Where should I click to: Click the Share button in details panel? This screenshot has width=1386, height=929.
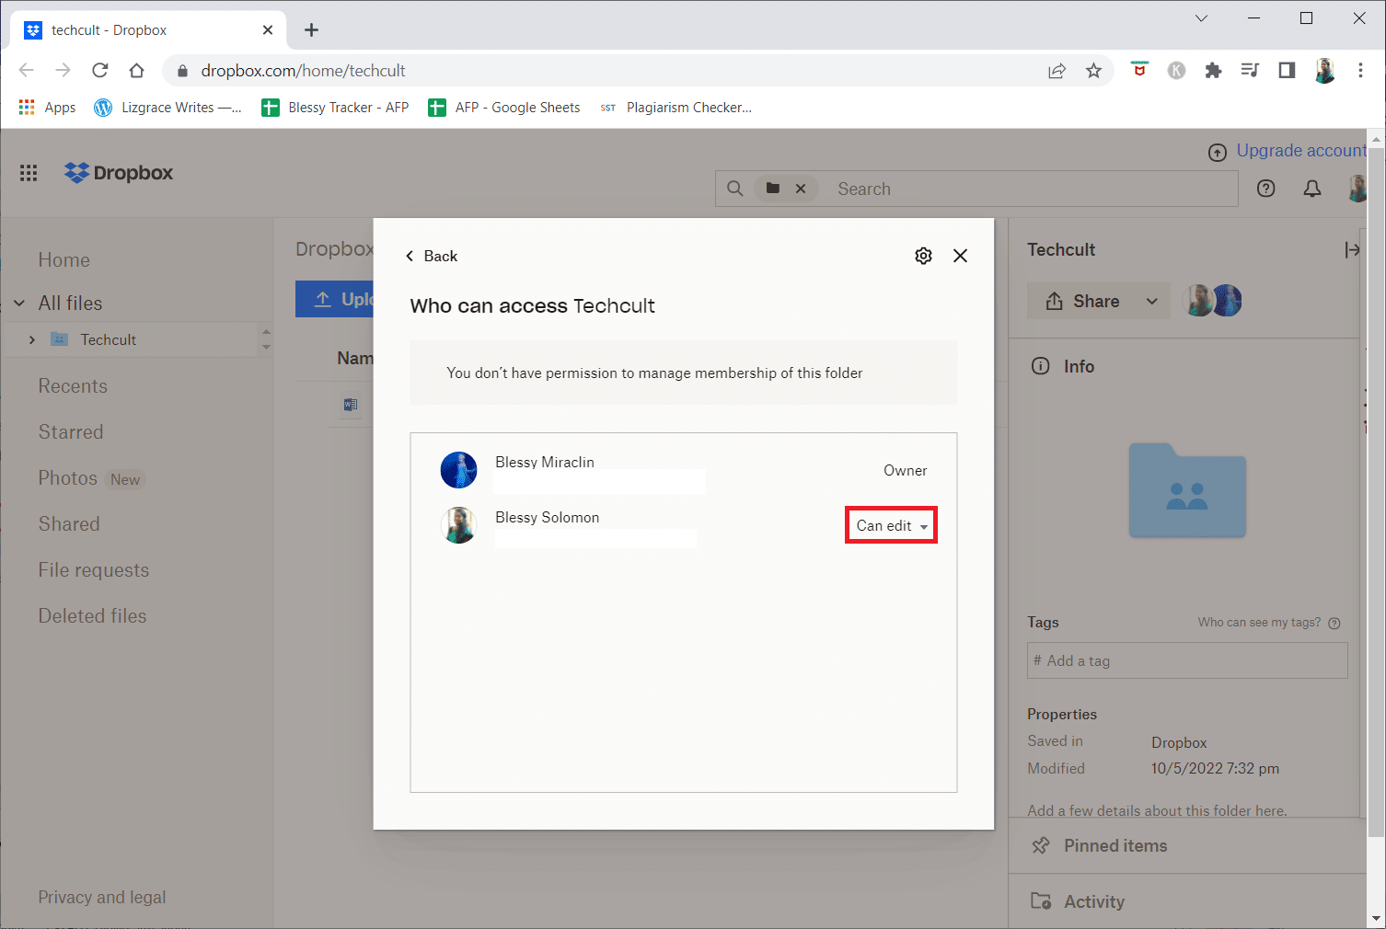(1083, 301)
